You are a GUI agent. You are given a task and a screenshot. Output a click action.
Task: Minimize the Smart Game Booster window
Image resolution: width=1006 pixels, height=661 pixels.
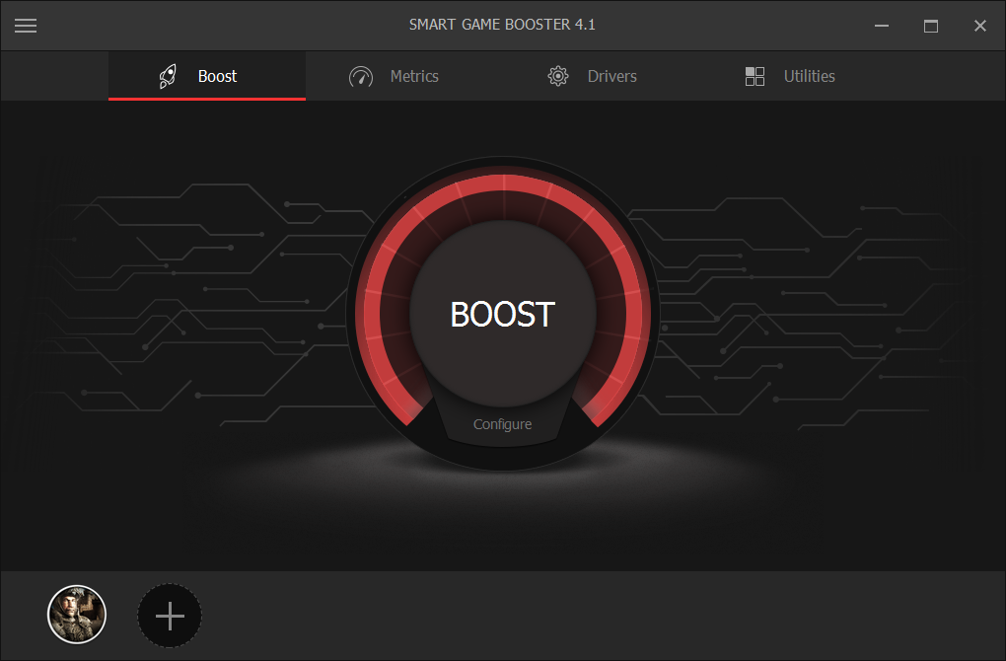coord(882,26)
